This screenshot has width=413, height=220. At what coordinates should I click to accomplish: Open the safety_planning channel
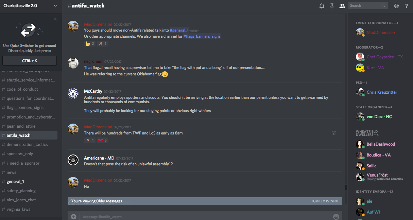pos(21,191)
